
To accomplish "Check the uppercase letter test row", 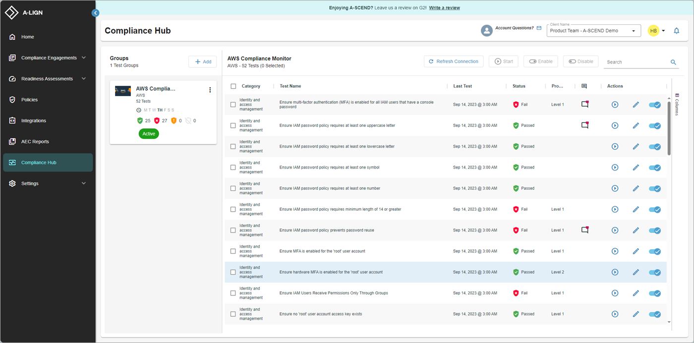I will pos(233,125).
